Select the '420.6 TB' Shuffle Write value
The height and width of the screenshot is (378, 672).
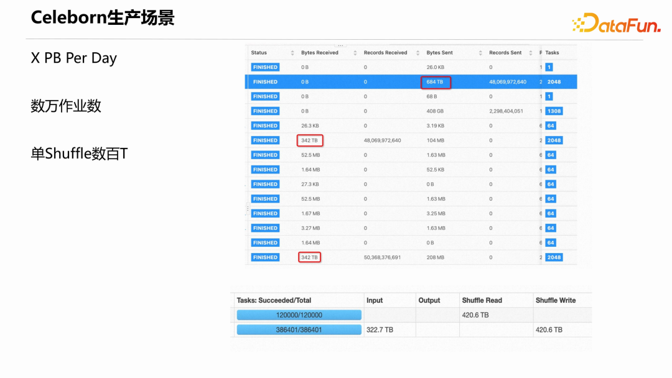coord(549,330)
